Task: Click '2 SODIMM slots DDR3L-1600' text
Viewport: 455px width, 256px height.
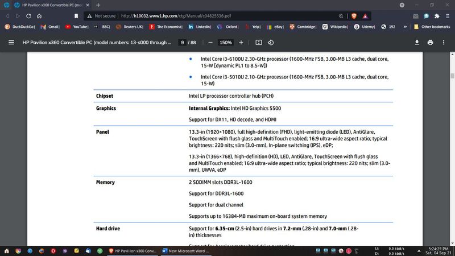Action: pos(221,182)
